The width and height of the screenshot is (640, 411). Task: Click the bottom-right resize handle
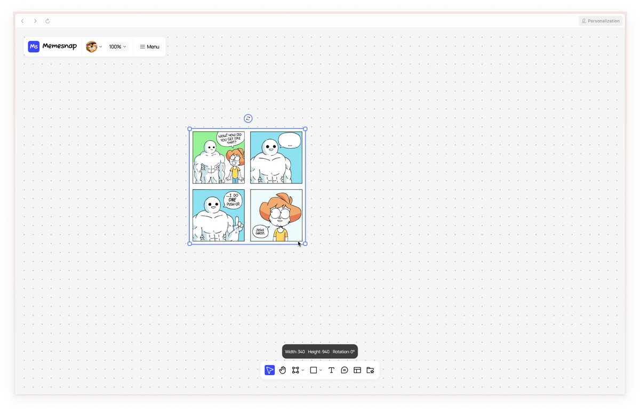[x=305, y=244]
